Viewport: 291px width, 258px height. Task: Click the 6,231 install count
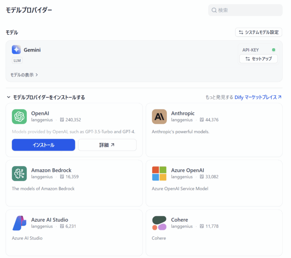[x=71, y=226]
